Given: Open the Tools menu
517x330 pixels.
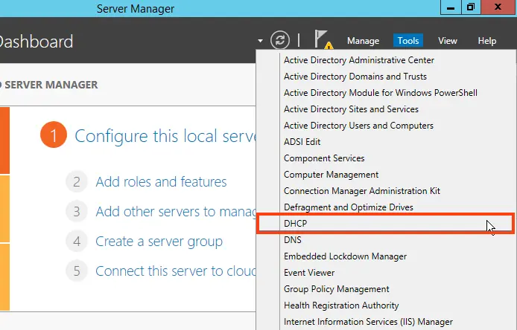Looking at the screenshot, I should pos(408,41).
